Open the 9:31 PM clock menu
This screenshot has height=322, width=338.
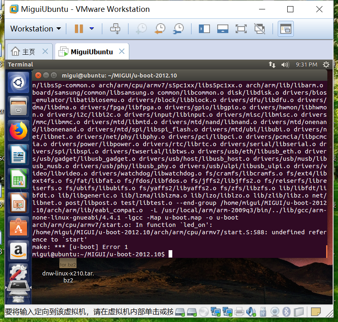[x=306, y=64]
